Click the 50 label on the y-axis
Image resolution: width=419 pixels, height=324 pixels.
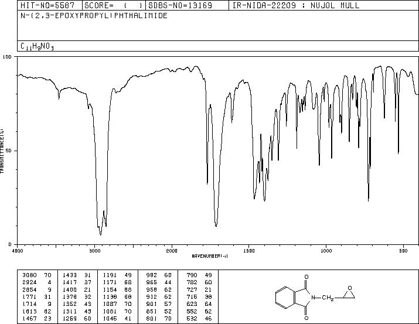click(x=9, y=151)
